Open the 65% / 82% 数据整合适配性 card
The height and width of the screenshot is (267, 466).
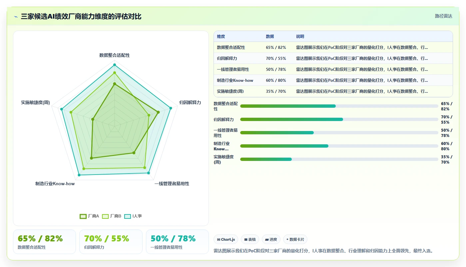coord(44,242)
